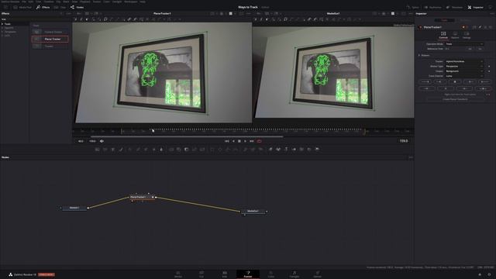Toggle Inspector panel in top bar
Screen dimensions: 496x279
coord(475,7)
